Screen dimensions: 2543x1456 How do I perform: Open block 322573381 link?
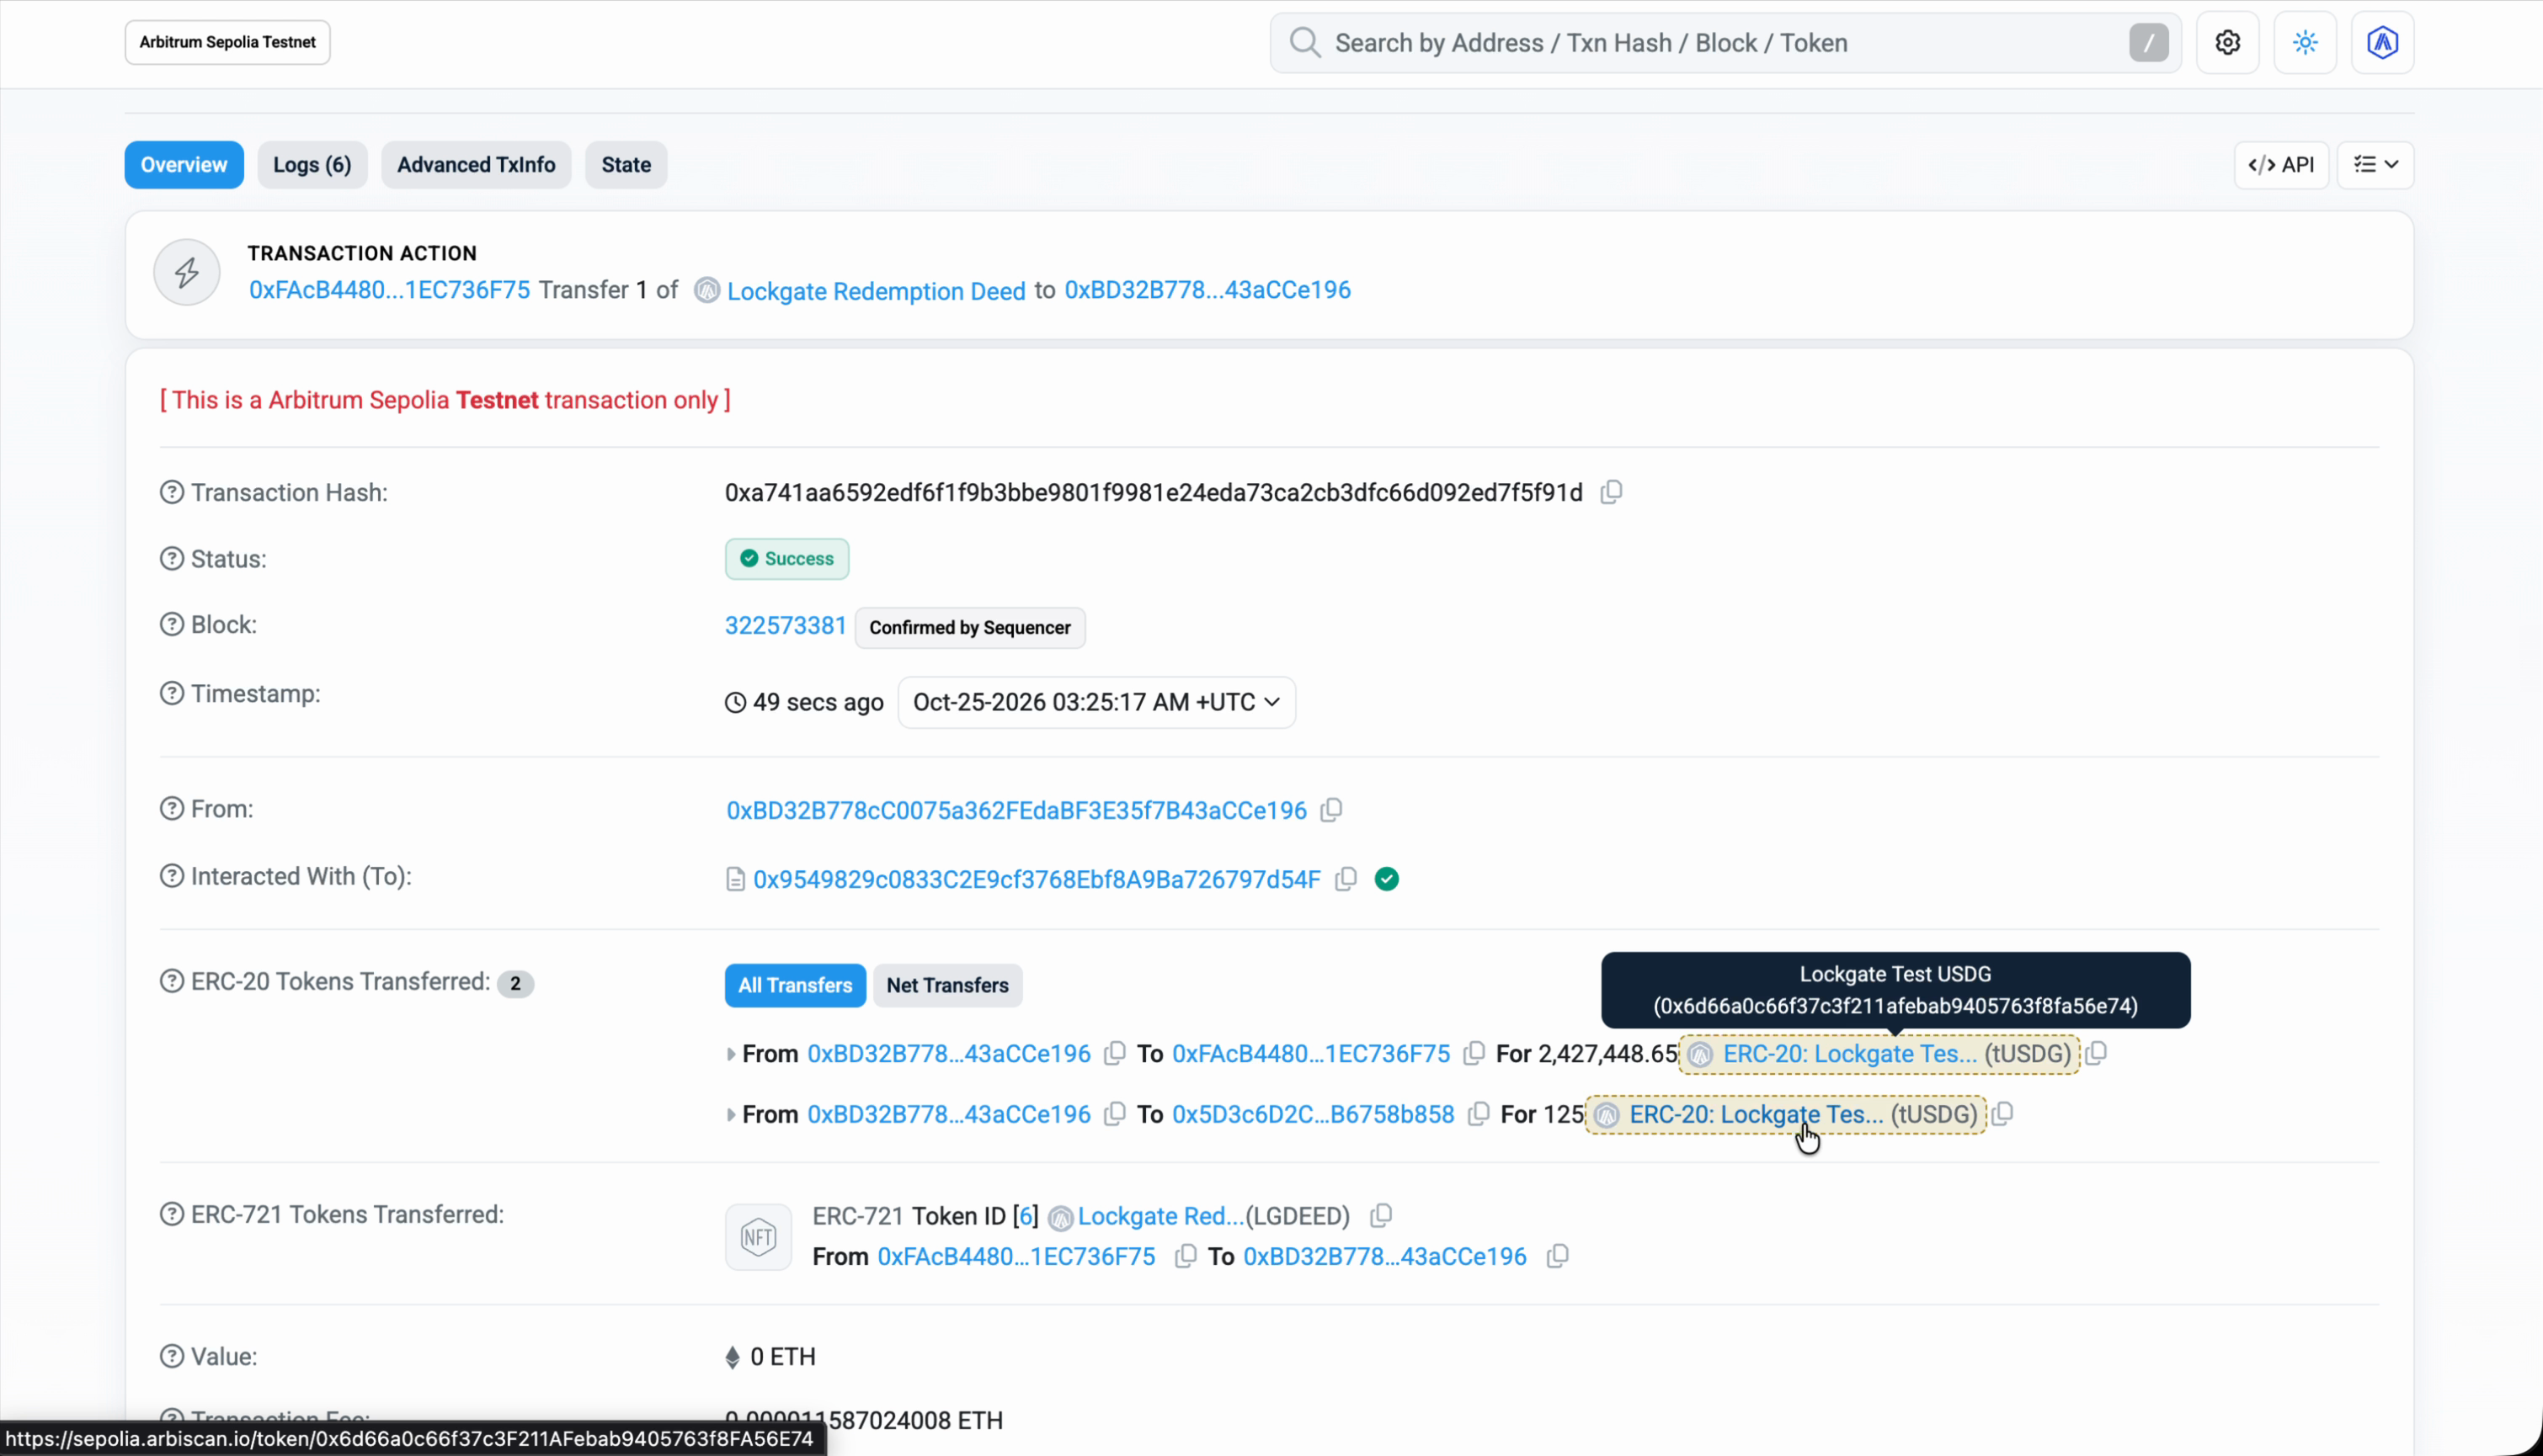(786, 626)
